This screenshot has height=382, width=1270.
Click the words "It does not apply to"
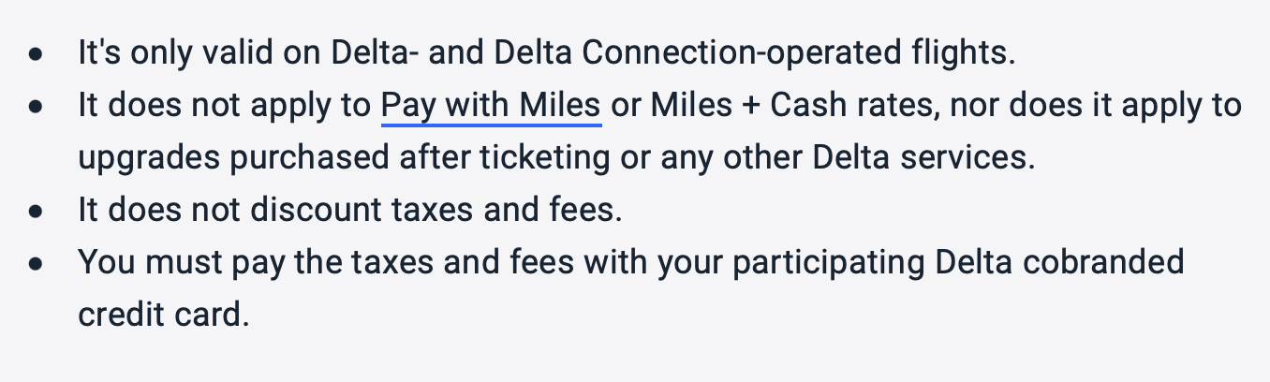coord(224,106)
